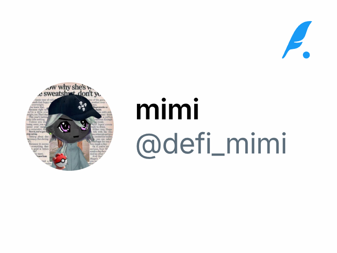Screen dimensions: 337x253
Task: Click the avatar character's mouth
Action: coord(76,137)
